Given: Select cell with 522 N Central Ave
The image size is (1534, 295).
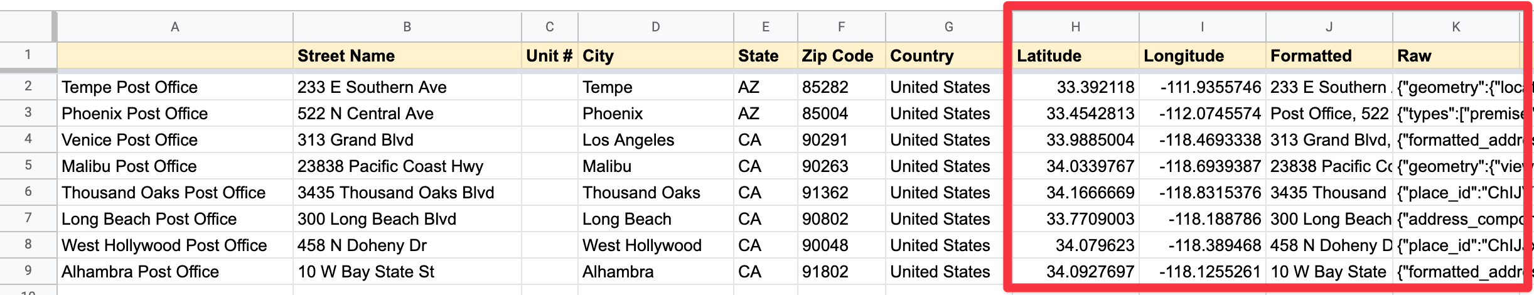Looking at the screenshot, I should (407, 114).
